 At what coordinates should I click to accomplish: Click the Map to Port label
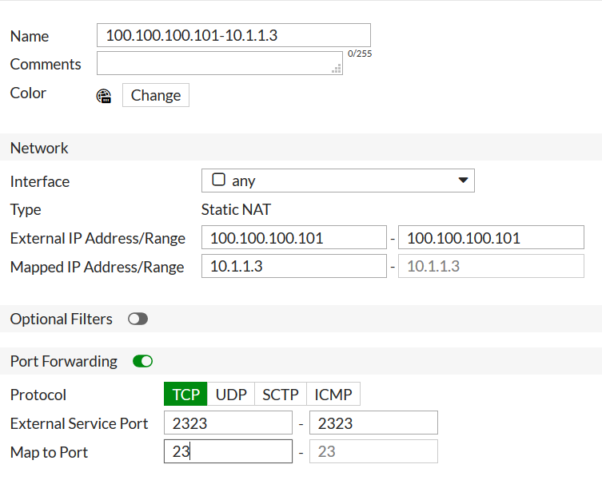(49, 452)
